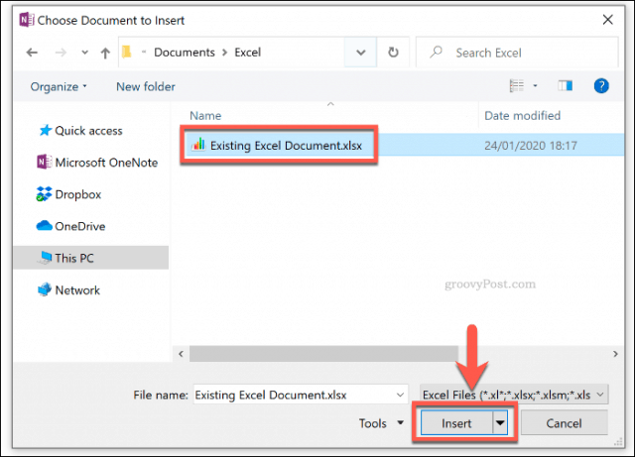Toggle the preview pane
Screen dimensions: 635x457
[565, 85]
